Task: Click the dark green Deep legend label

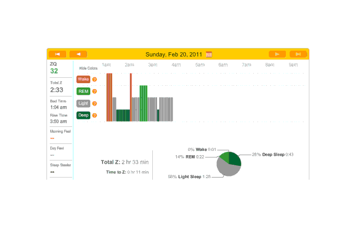Action: [83, 115]
